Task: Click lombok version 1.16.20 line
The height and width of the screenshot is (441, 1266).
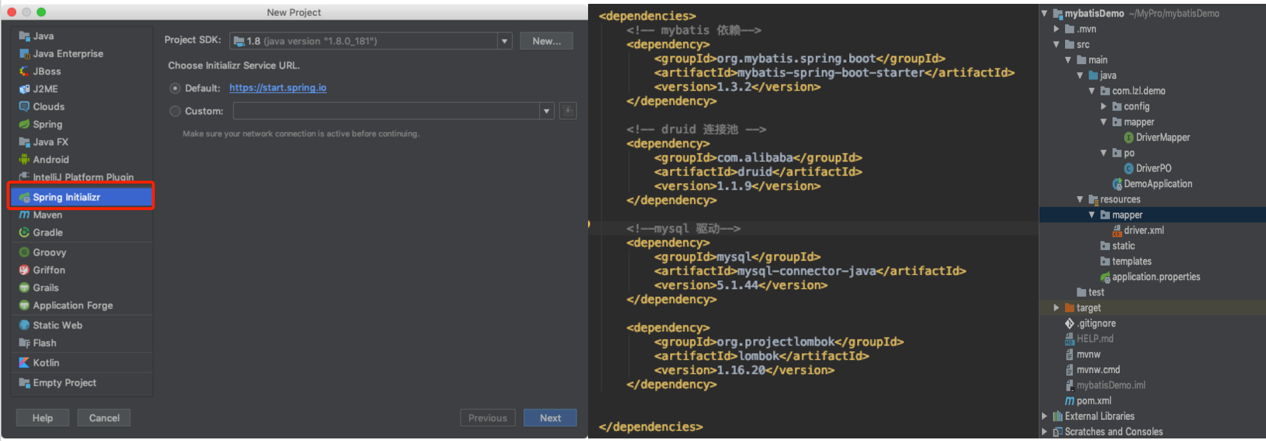Action: 745,370
